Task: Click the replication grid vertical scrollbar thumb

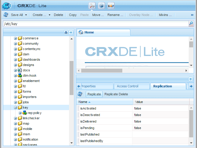Action: click(x=191, y=124)
